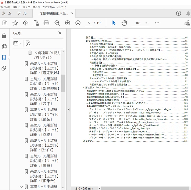Image resolution: width=191 pixels, height=190 pixels.
Task: Find current bookmark icon
Action: pyautogui.click(x=28, y=43)
